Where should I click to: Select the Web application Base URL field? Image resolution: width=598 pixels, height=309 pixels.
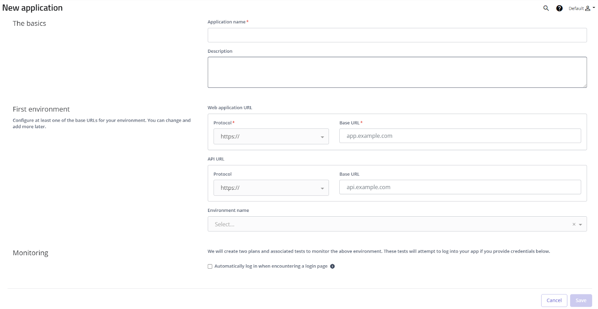(x=460, y=136)
